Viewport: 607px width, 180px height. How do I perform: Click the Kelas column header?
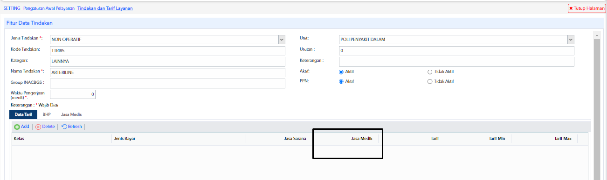pos(62,139)
